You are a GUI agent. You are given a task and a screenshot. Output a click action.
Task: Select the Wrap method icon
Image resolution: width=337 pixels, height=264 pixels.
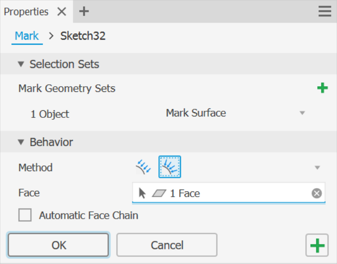(170, 167)
